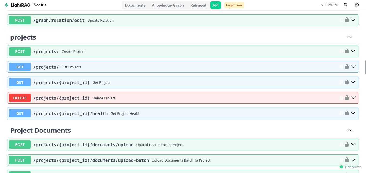Click the /projects/{project_id}/documents/upload-batch path text
Image resolution: width=366 pixels, height=173 pixels.
click(x=91, y=160)
